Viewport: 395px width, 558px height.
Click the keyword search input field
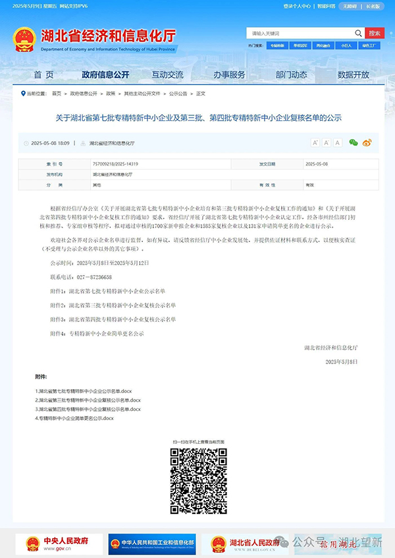click(300, 33)
